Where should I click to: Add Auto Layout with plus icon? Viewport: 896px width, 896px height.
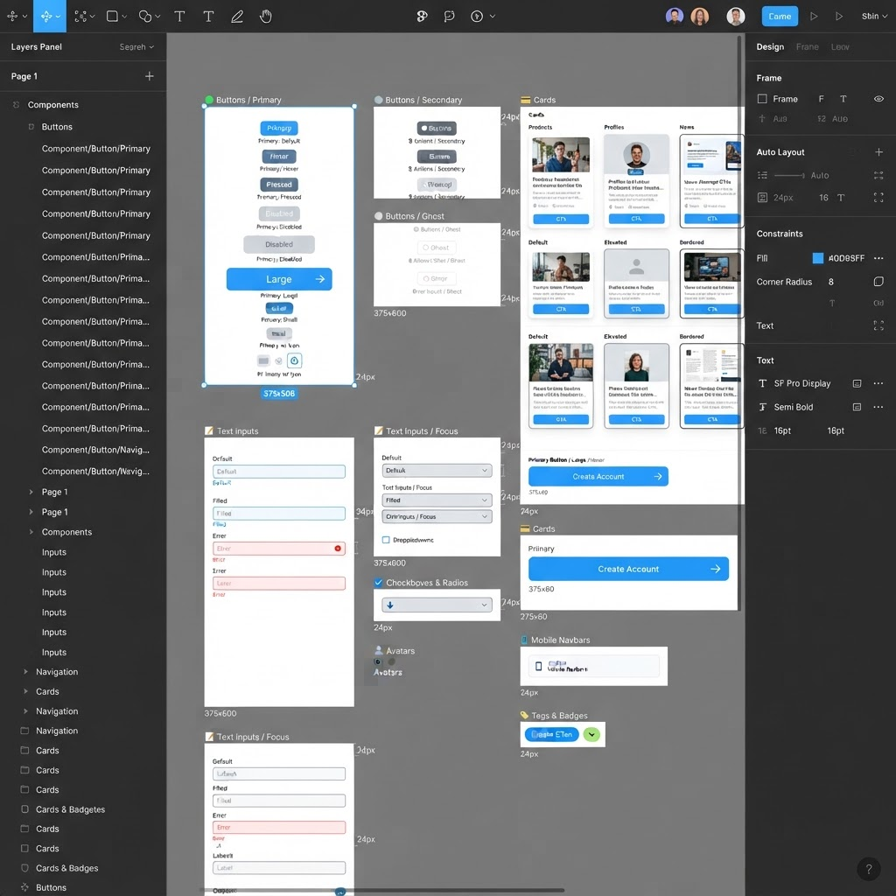coord(878,152)
